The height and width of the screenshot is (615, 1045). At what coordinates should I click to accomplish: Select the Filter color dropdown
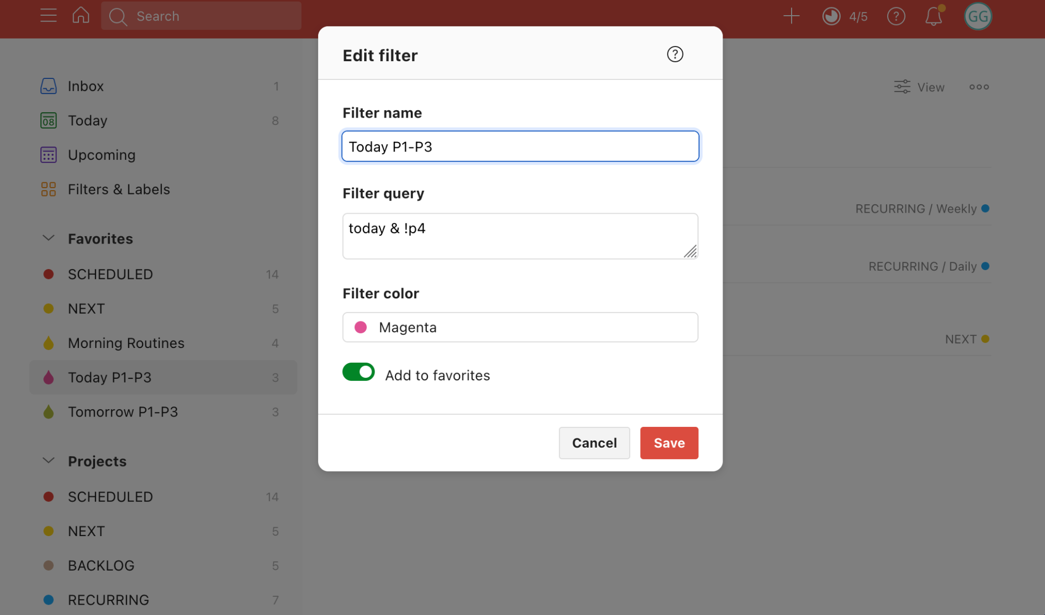520,327
